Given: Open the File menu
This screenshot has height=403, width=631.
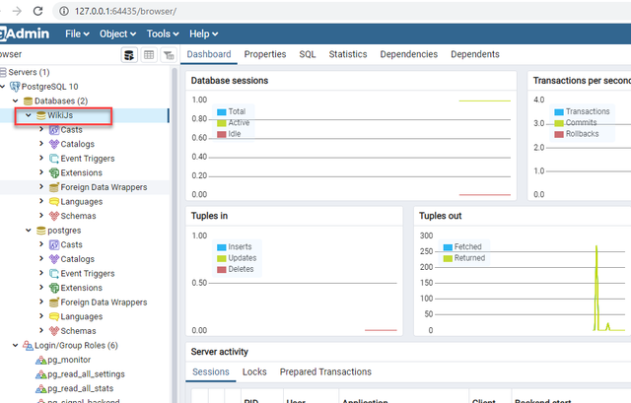Looking at the screenshot, I should point(77,34).
